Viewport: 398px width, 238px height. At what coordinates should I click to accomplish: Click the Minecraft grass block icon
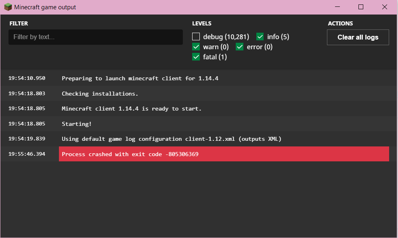click(8, 7)
